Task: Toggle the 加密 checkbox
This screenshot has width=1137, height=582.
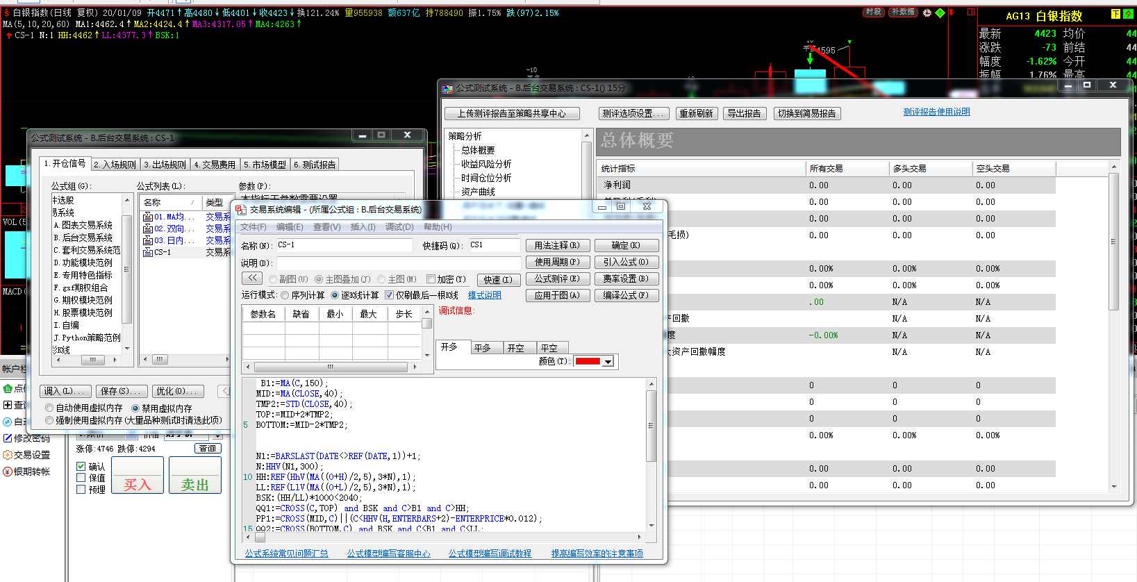Action: click(x=431, y=279)
